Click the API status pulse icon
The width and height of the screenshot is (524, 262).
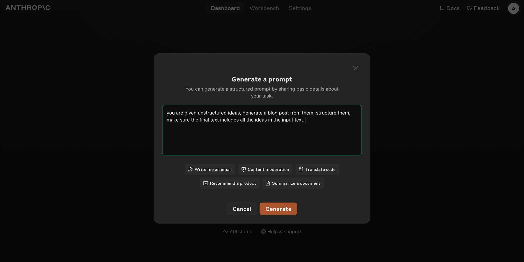click(x=225, y=231)
